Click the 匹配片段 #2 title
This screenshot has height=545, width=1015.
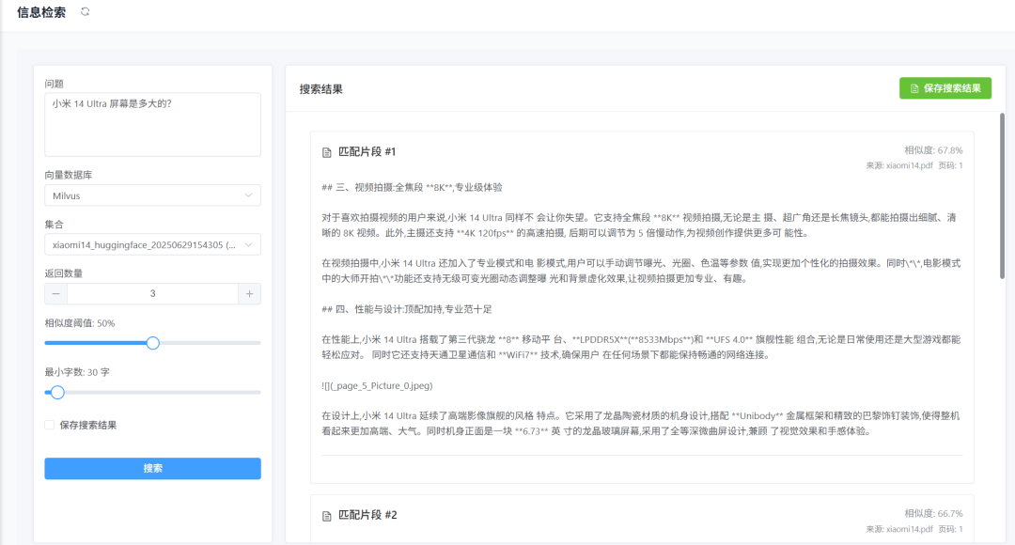(367, 515)
